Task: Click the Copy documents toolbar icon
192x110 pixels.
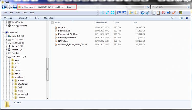Action: click(x=153, y=13)
